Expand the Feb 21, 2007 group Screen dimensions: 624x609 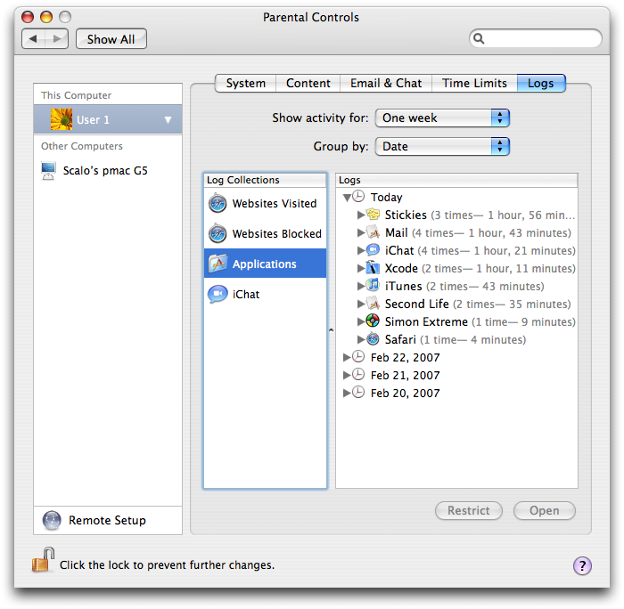[x=347, y=375]
